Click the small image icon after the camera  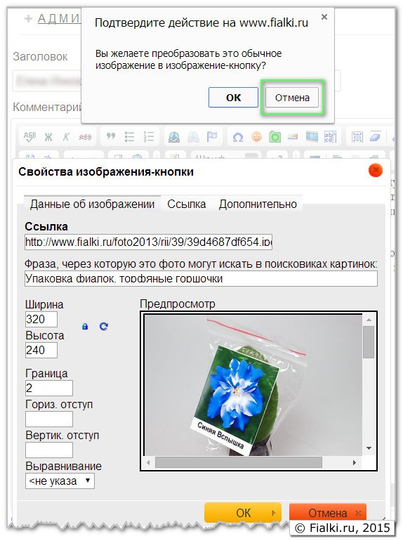293,137
